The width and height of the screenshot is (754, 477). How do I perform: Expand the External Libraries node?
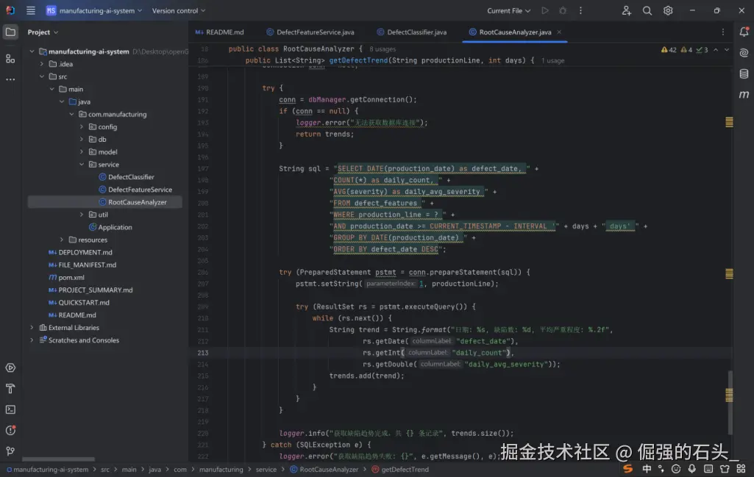[32, 328]
